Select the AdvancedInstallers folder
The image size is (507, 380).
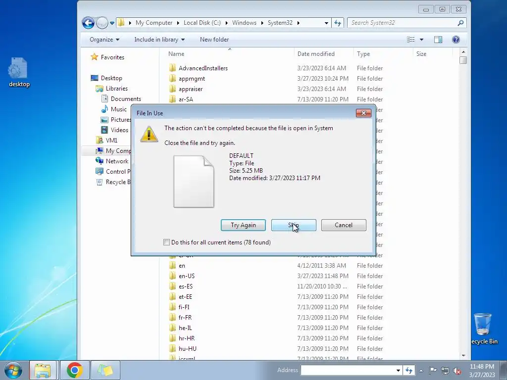coord(198,68)
